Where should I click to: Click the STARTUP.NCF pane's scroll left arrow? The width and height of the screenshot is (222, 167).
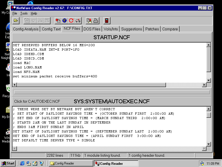(15, 85)
